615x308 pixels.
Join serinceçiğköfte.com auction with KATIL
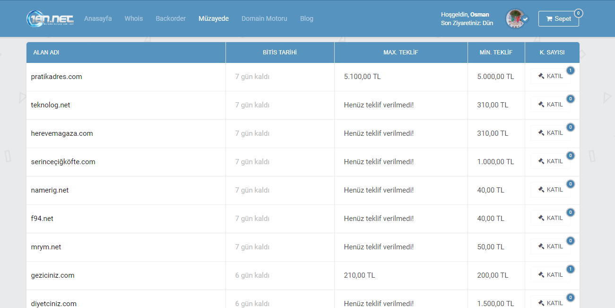[551, 161]
